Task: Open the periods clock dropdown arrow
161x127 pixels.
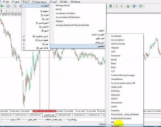Action: coord(137,6)
